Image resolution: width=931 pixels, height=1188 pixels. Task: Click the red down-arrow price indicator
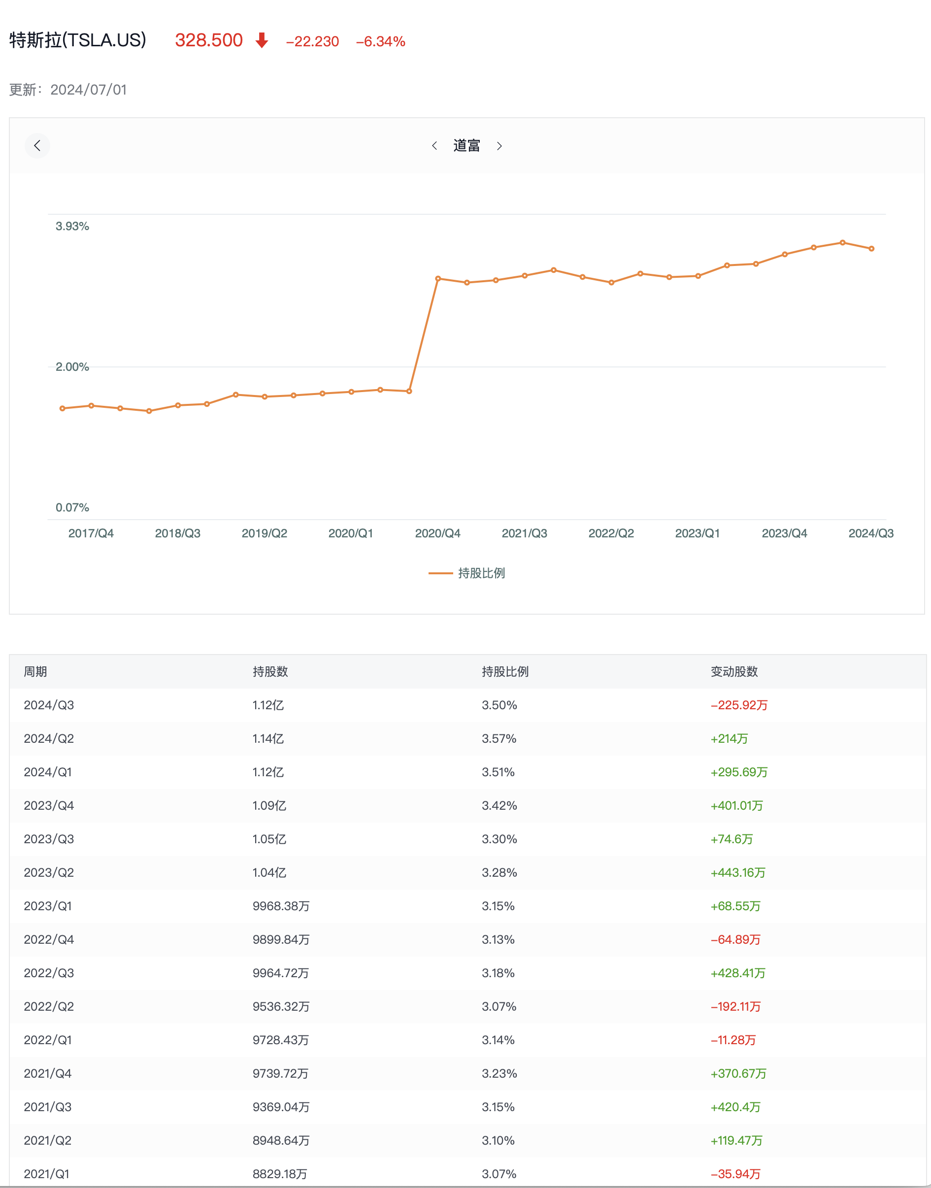(x=262, y=40)
